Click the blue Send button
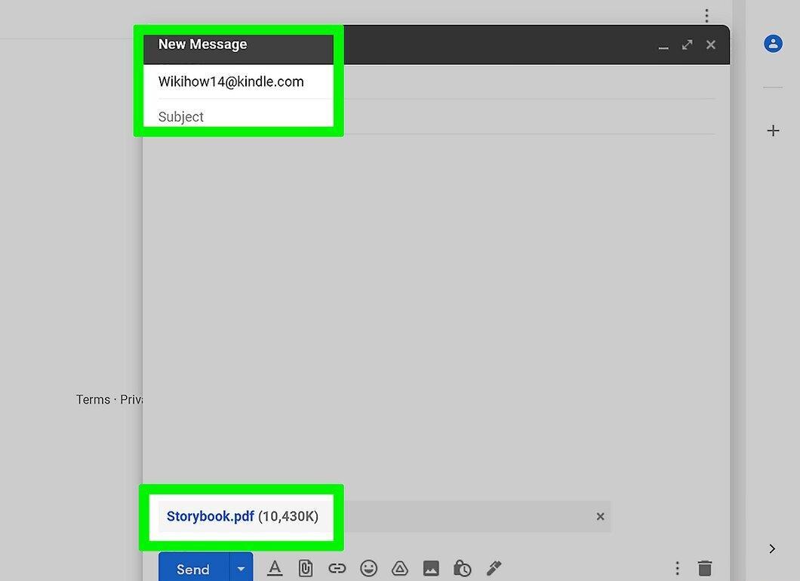 coord(193,567)
